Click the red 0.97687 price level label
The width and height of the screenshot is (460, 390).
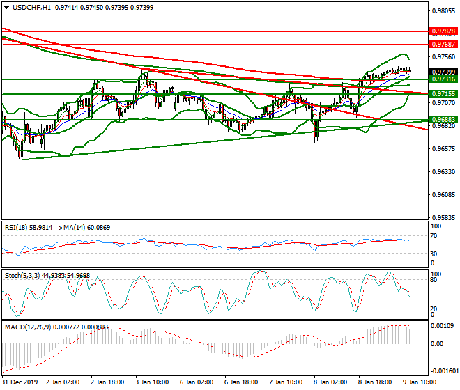tap(443, 45)
